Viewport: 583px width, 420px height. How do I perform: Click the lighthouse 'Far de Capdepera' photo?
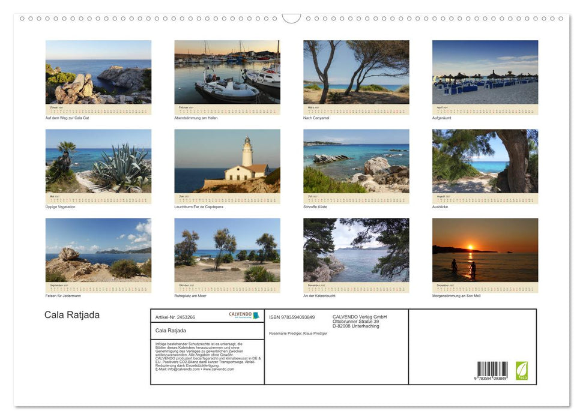227,161
